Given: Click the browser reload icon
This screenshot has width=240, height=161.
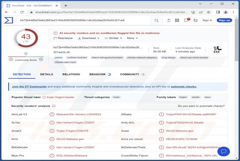Looking at the screenshot, I should coord(22,12).
